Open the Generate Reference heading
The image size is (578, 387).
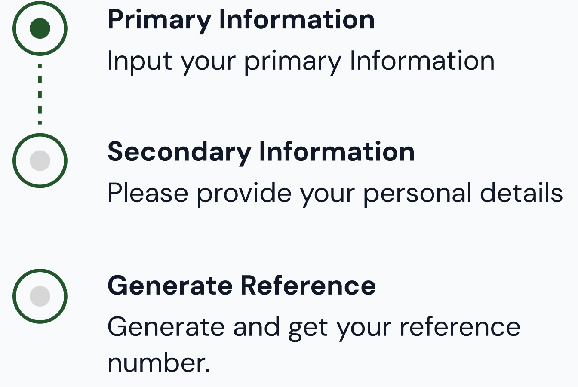242,286
